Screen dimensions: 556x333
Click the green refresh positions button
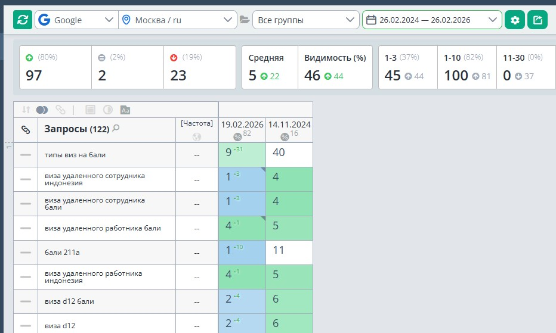tap(23, 20)
